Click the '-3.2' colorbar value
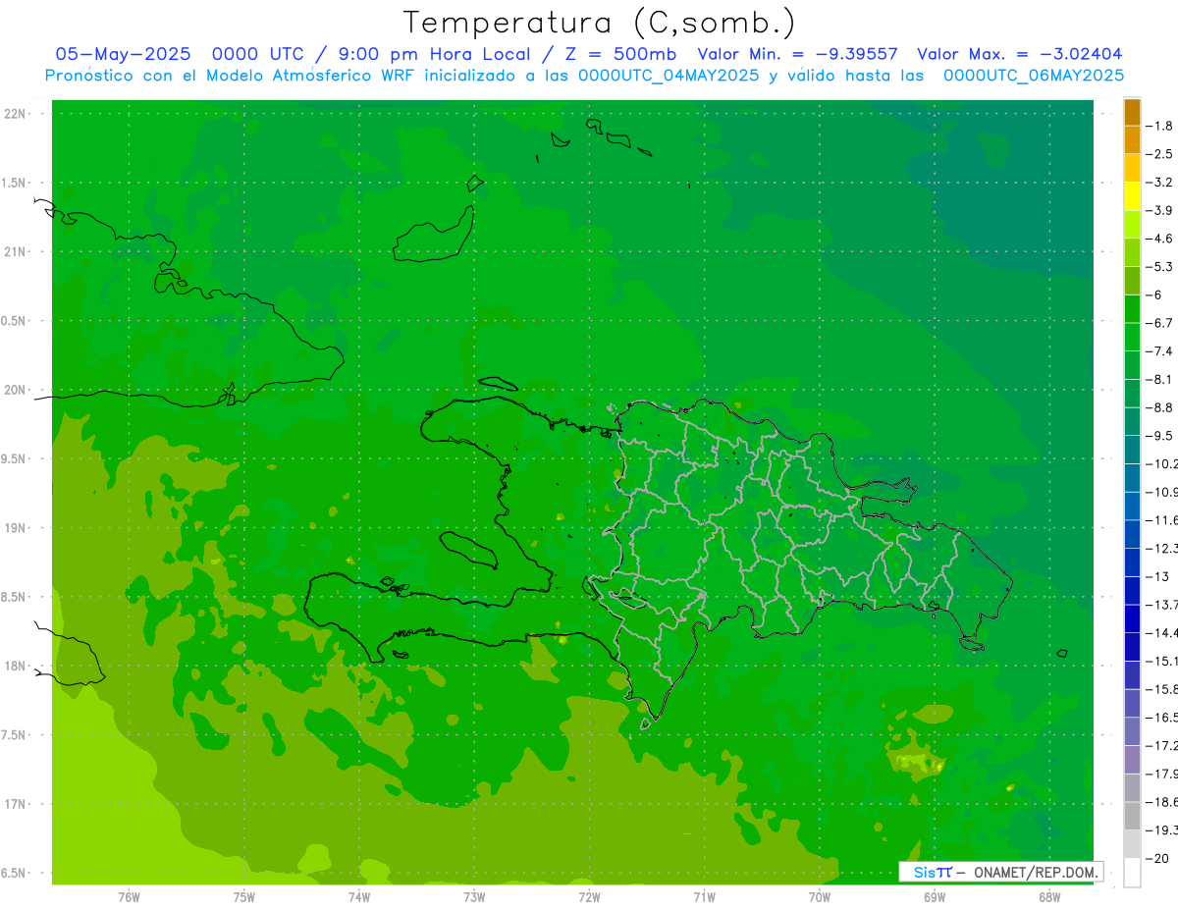 [1161, 183]
